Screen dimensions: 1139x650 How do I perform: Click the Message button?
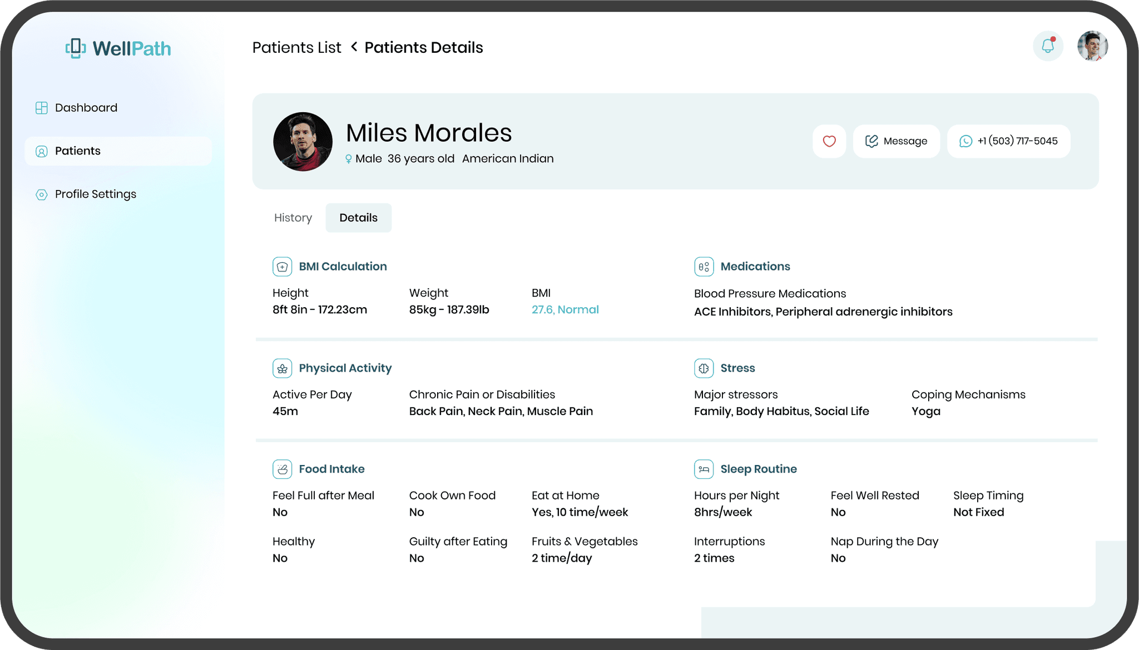pyautogui.click(x=896, y=141)
